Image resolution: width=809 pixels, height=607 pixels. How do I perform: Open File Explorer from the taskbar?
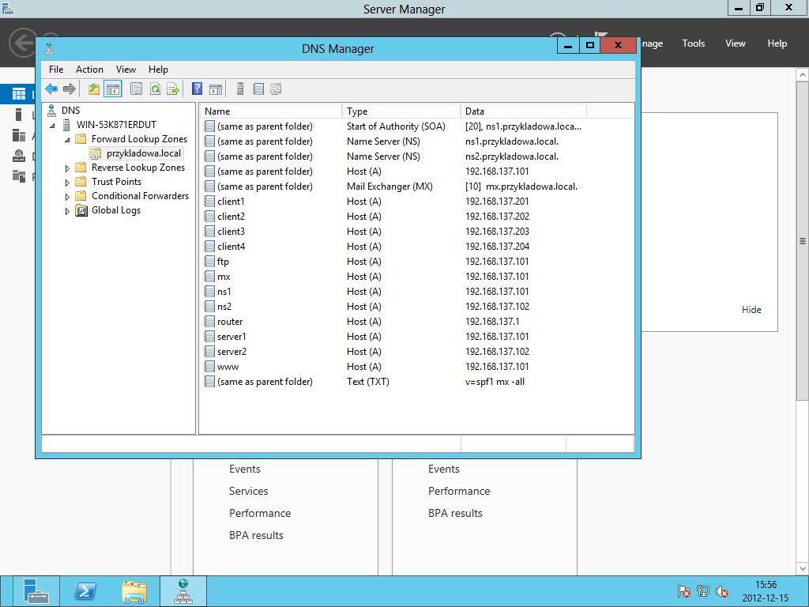[x=134, y=591]
